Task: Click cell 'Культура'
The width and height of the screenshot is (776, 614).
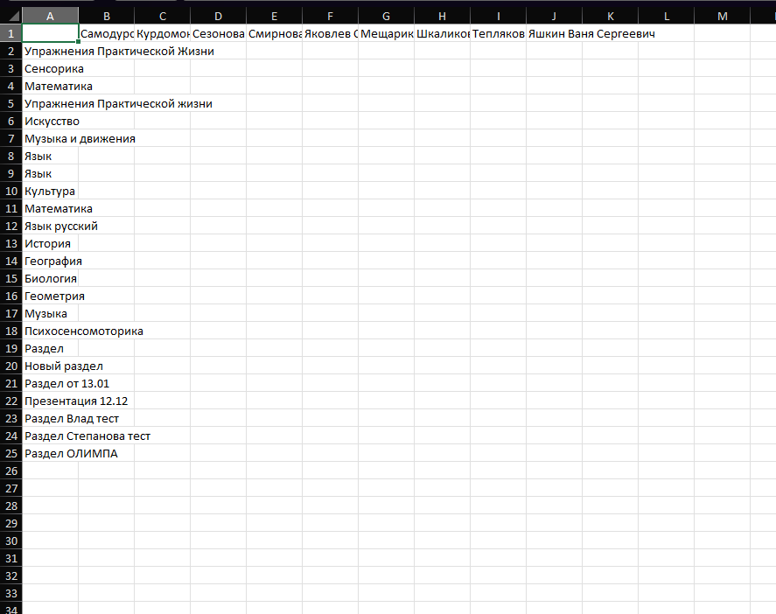Action: click(x=50, y=191)
